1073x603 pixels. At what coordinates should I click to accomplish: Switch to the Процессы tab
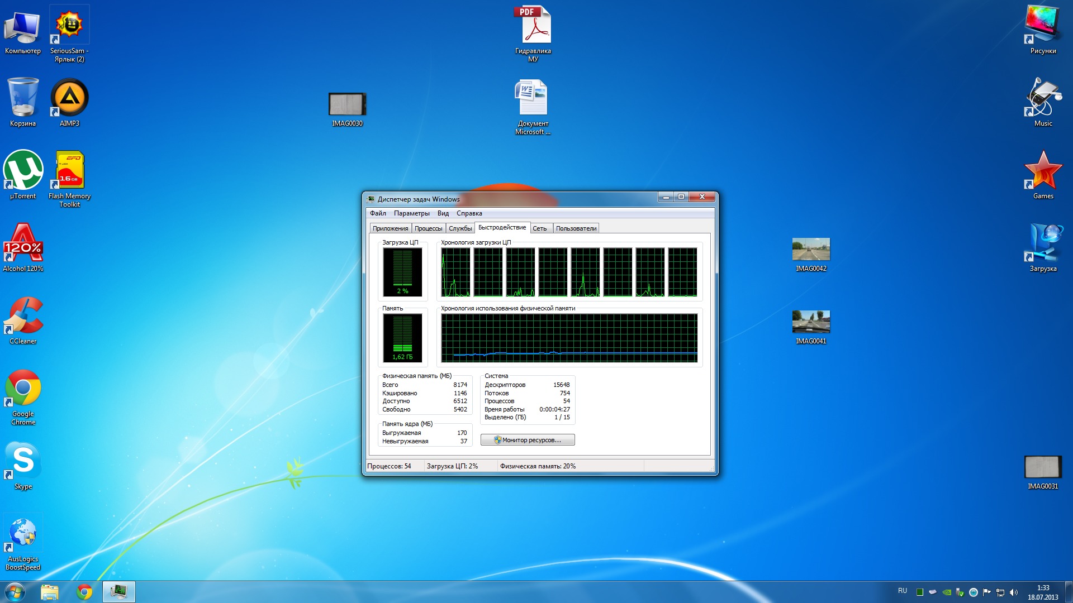428,228
